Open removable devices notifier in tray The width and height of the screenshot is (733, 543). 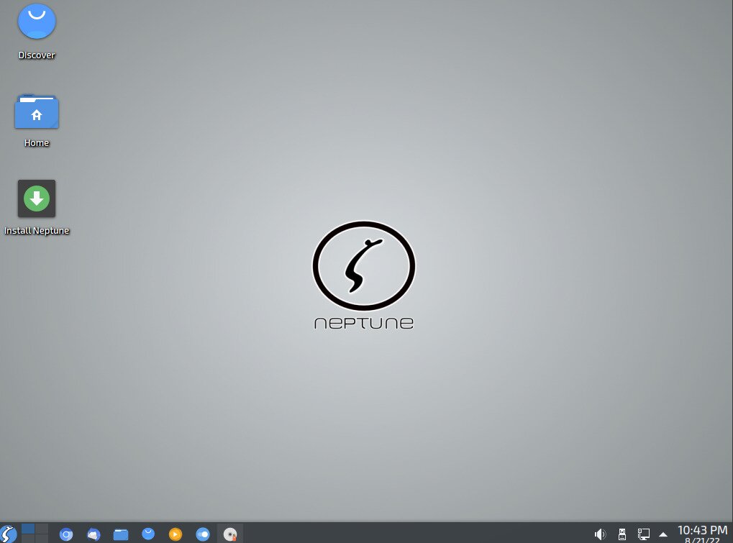(622, 534)
